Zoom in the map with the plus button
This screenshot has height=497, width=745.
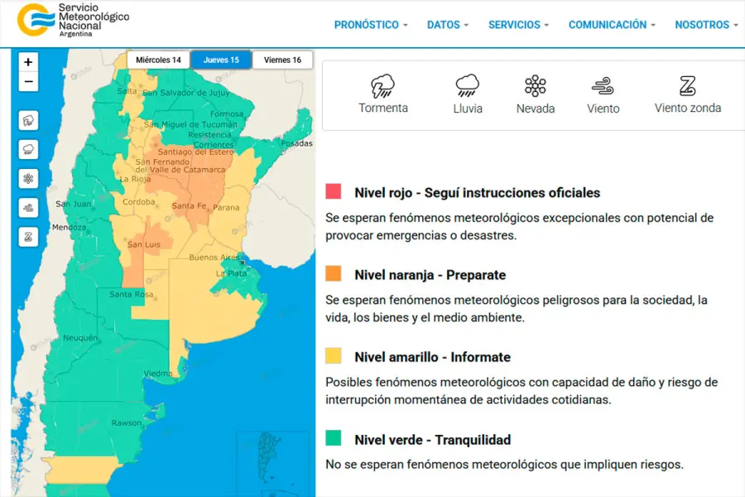click(29, 62)
